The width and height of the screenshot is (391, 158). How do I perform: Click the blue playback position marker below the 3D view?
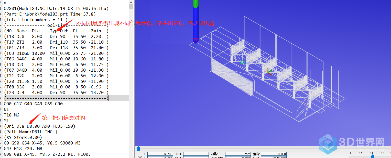pos(138,148)
